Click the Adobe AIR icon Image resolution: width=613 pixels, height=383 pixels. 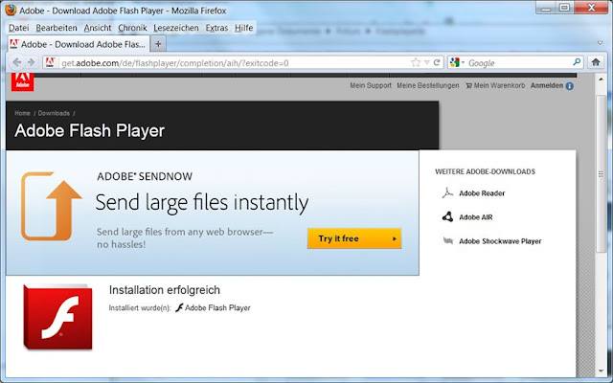447,217
